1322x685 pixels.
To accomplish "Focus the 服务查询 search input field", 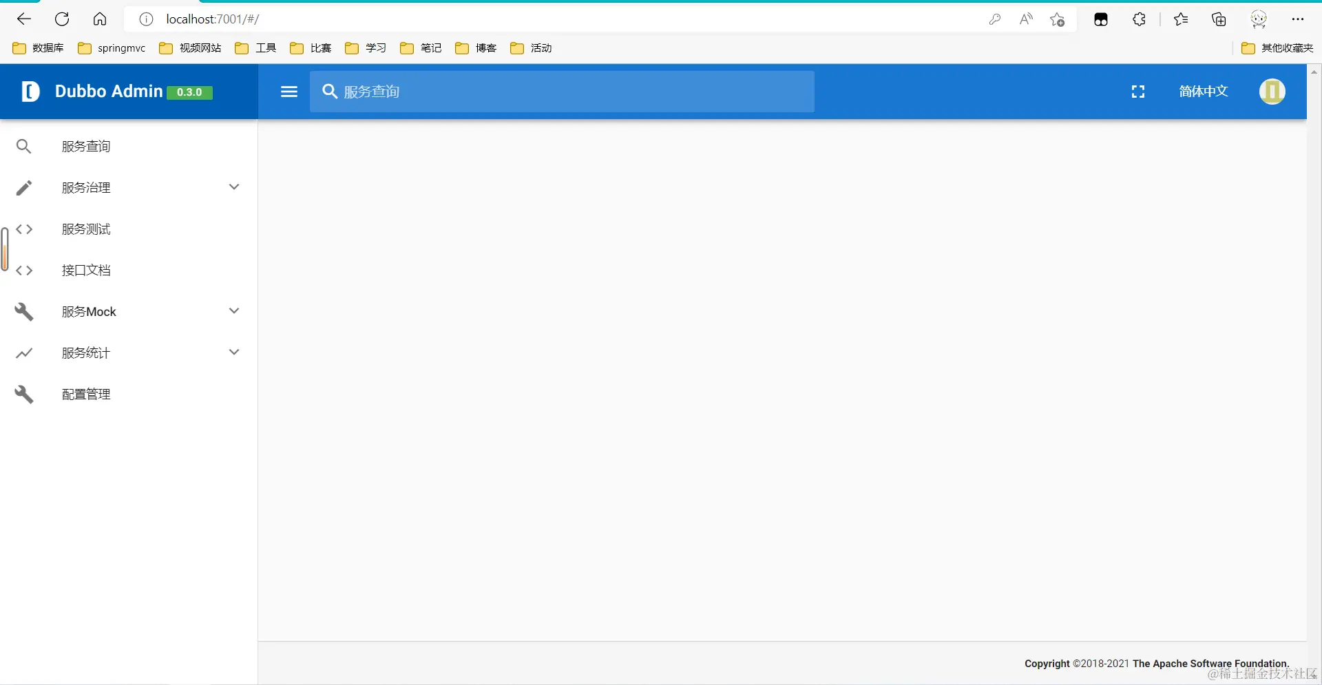I will pyautogui.click(x=562, y=92).
